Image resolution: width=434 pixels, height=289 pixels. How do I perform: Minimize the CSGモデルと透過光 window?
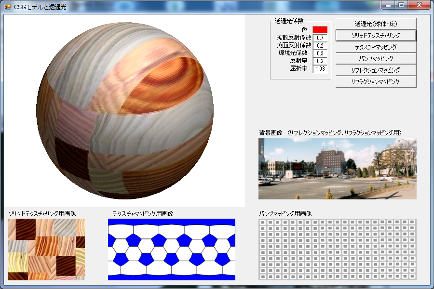point(388,5)
